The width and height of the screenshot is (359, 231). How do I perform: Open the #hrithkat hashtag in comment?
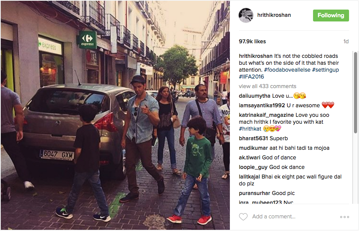tap(250, 129)
